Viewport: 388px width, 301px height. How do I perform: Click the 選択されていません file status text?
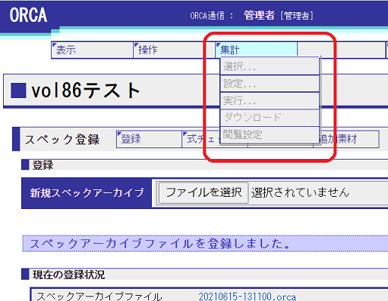point(300,192)
